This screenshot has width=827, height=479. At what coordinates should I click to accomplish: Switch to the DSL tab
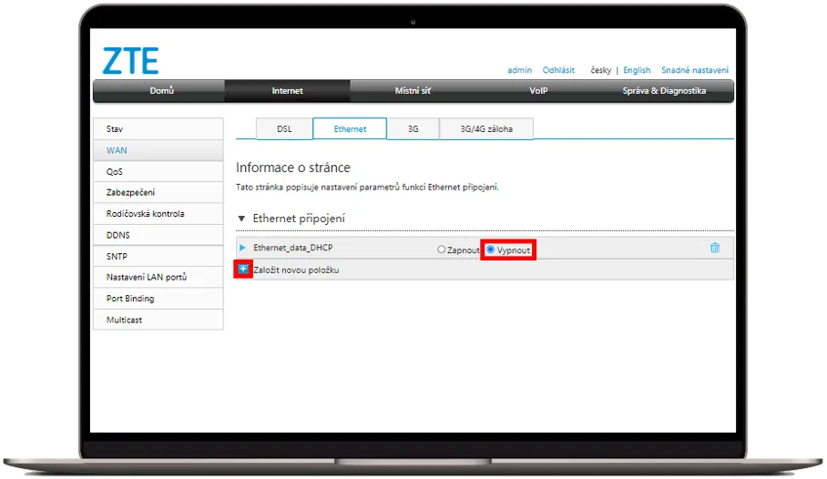(284, 129)
